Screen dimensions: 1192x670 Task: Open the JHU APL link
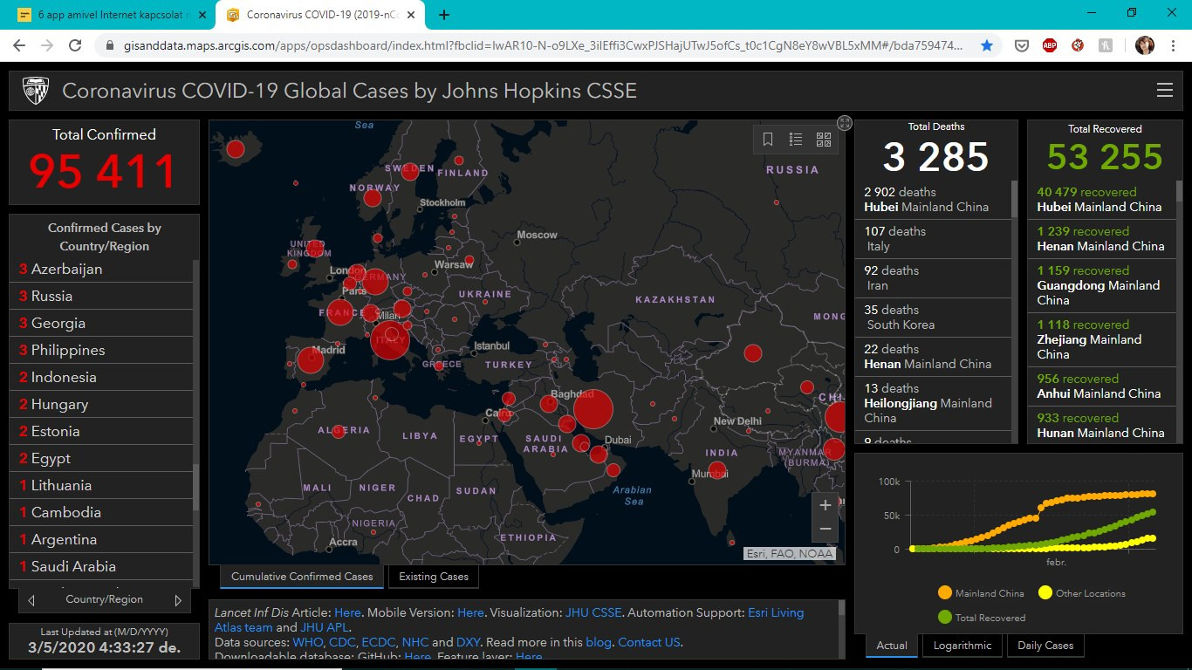click(x=323, y=627)
